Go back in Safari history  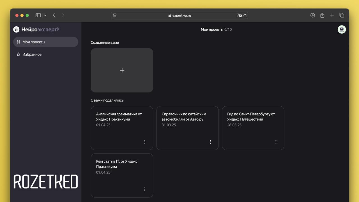tap(54, 15)
